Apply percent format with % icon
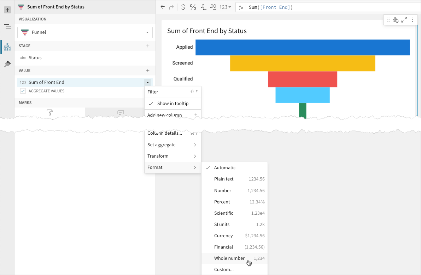Screen dimensions: 421x275 click(193, 7)
